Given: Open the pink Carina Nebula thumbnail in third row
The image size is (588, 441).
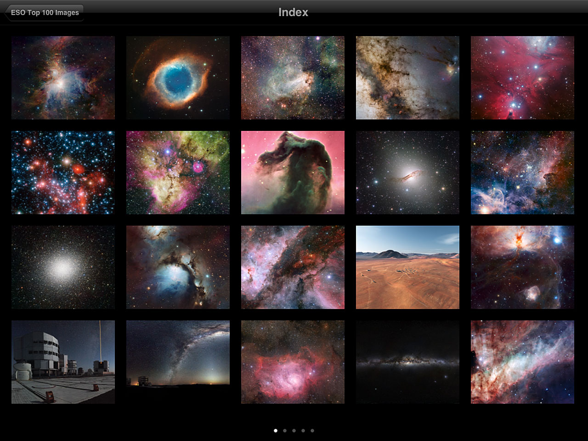Looking at the screenshot, I should 293,267.
